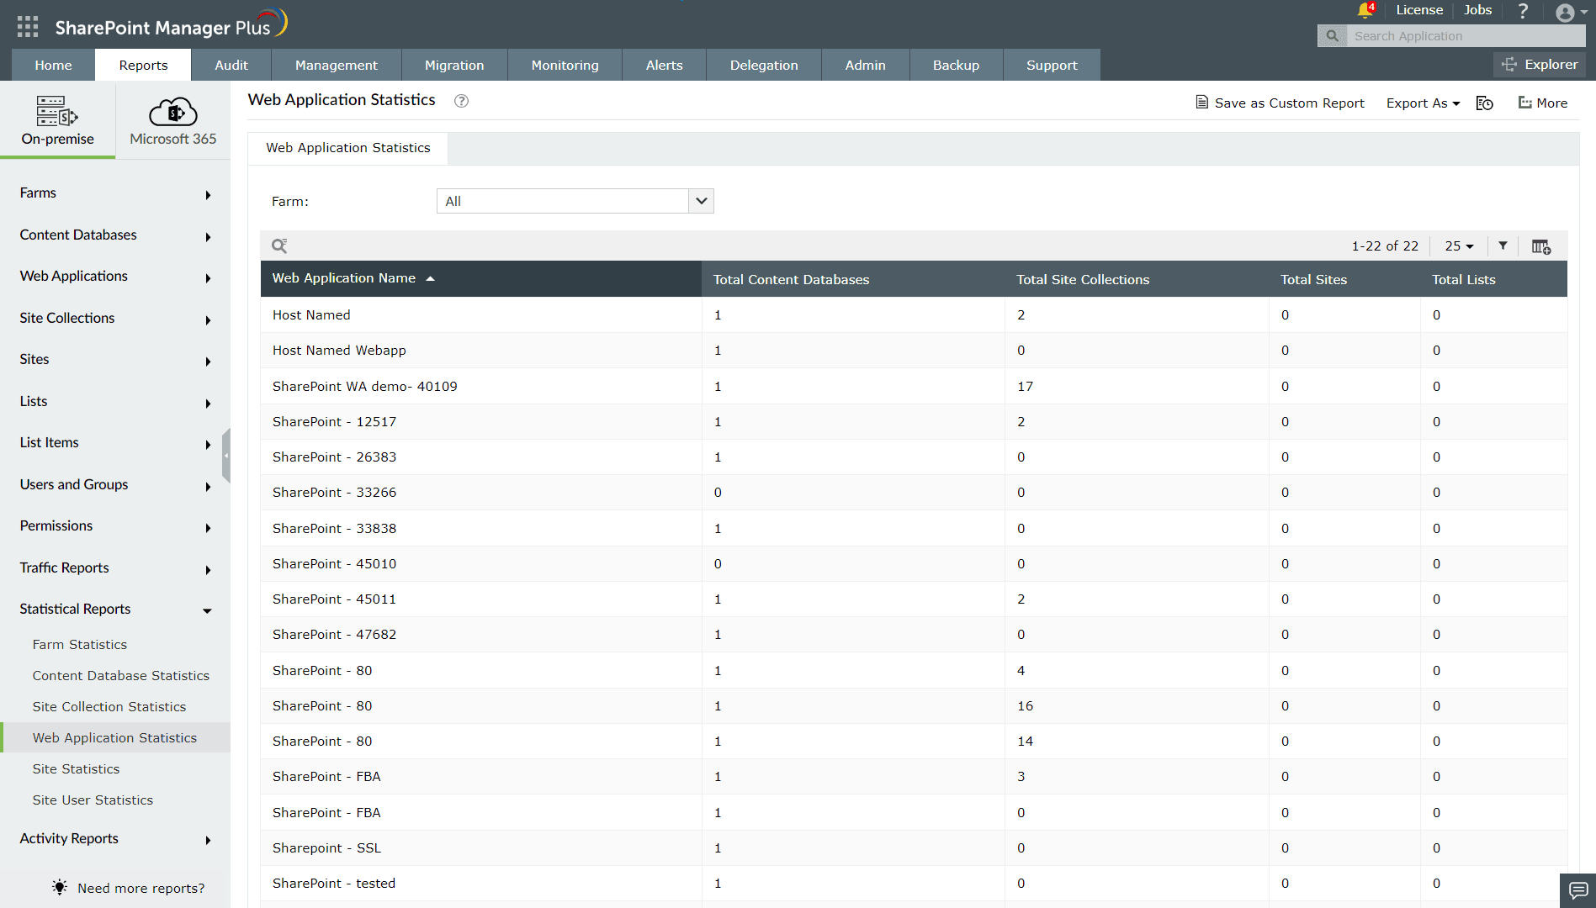
Task: Click in the Search Application field
Action: click(1464, 35)
